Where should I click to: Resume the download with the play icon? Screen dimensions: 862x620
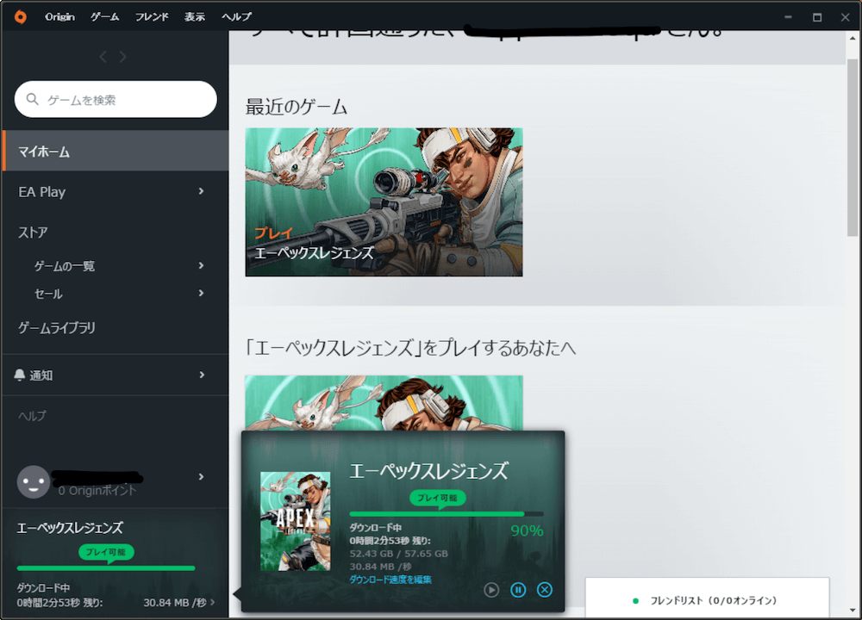point(491,590)
